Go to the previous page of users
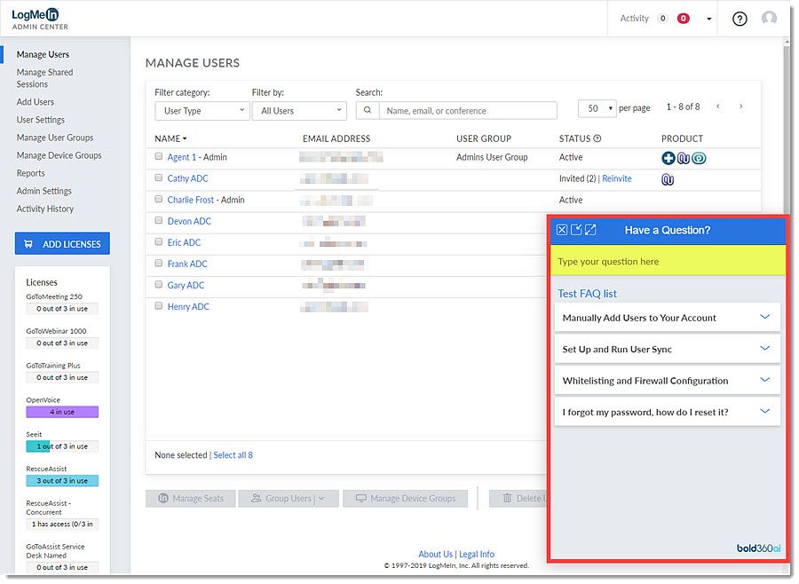The height and width of the screenshot is (584, 799). [718, 107]
